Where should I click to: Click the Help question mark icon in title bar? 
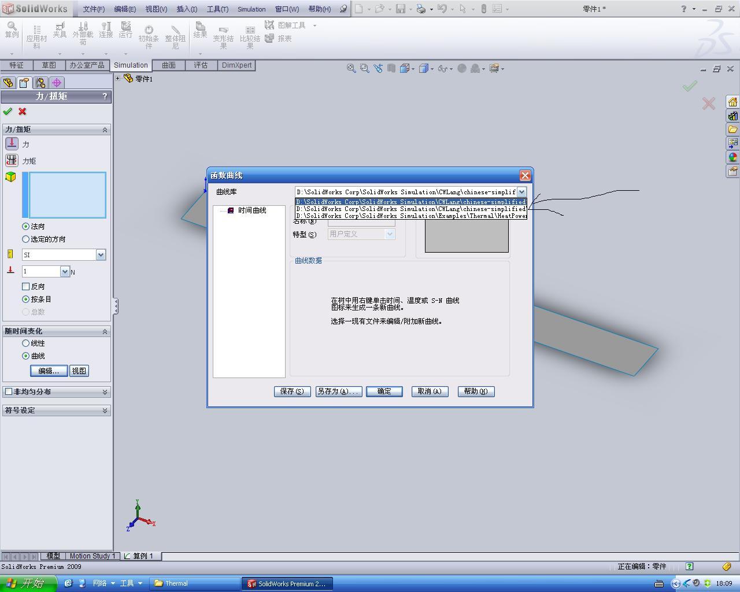(683, 9)
